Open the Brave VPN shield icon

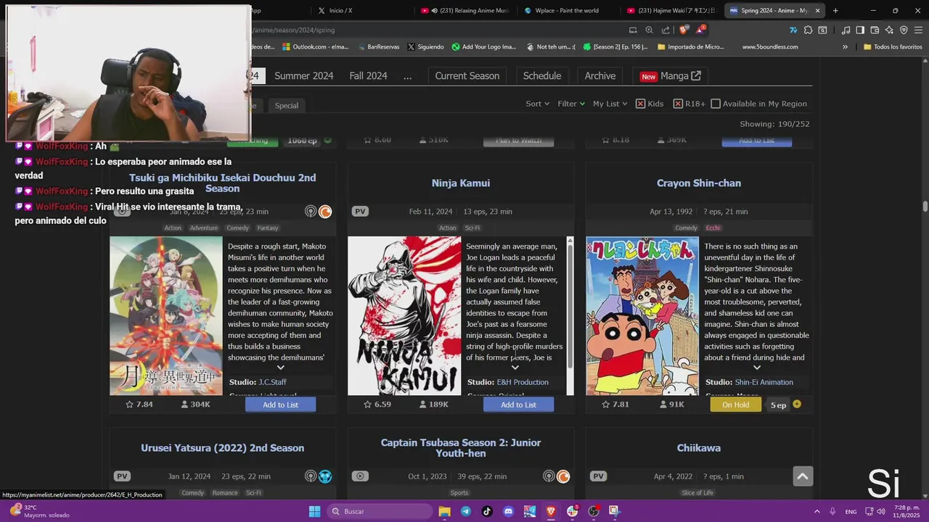click(x=904, y=30)
